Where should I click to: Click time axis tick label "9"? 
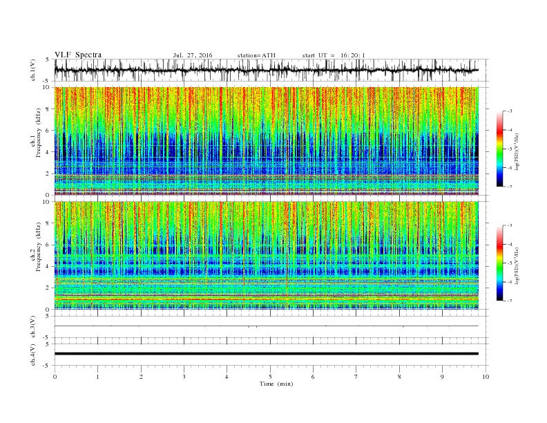442,377
